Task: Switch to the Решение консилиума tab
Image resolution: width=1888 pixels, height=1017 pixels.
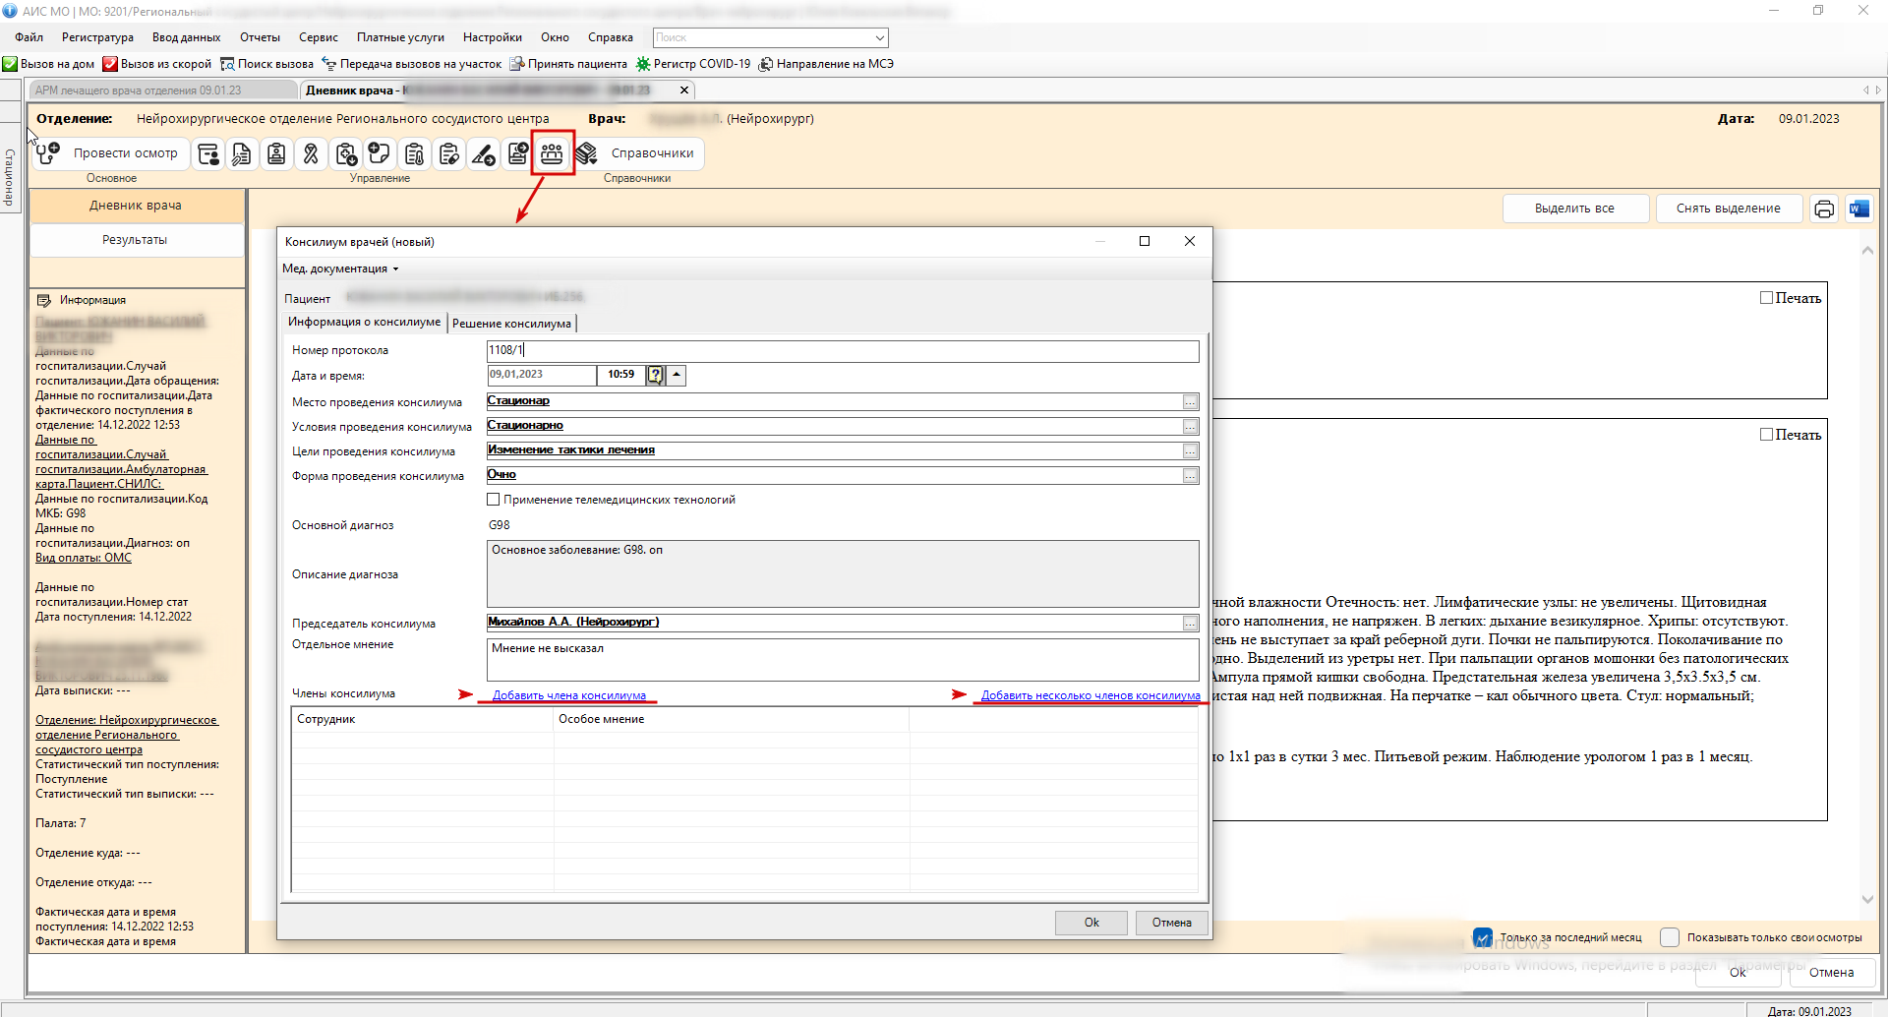Action: click(x=511, y=324)
